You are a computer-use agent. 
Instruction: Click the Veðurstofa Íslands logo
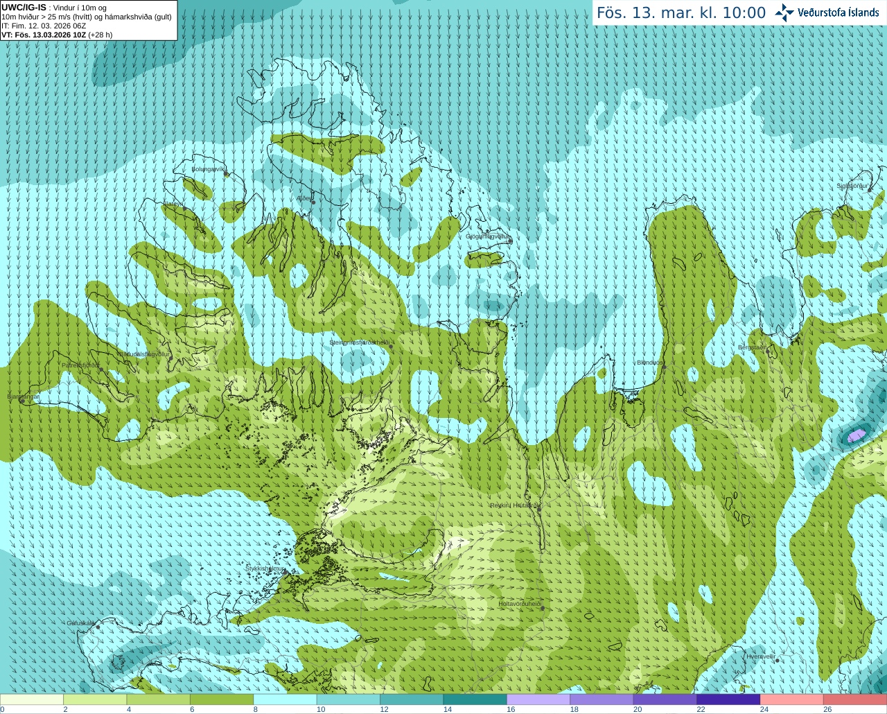(x=826, y=12)
